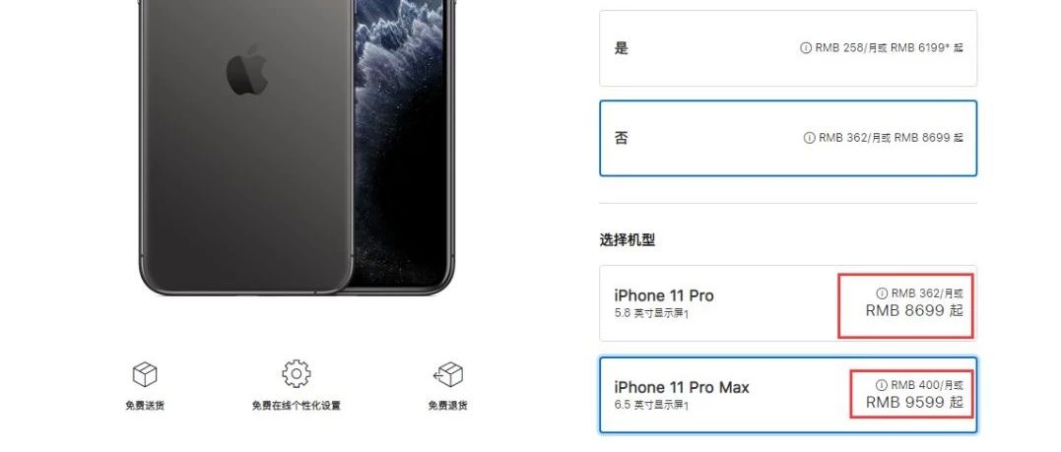Click footnote 1 after 6.5 英寸显示屏

point(686,406)
